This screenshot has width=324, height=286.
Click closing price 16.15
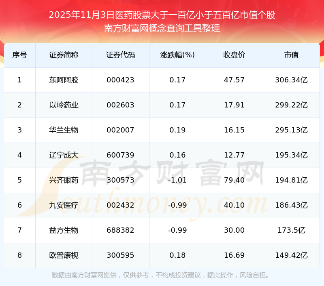pos(234,130)
